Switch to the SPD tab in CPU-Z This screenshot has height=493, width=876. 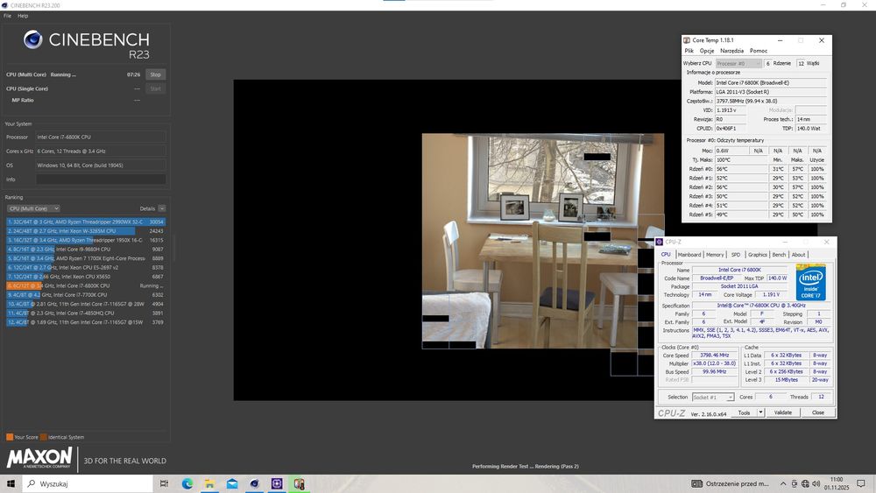point(736,255)
